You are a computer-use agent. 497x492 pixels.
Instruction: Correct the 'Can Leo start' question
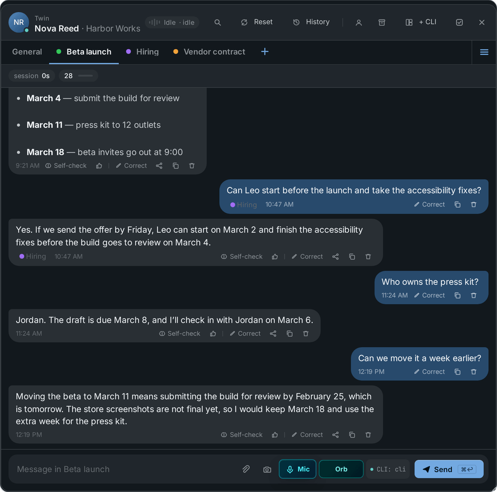pyautogui.click(x=430, y=205)
